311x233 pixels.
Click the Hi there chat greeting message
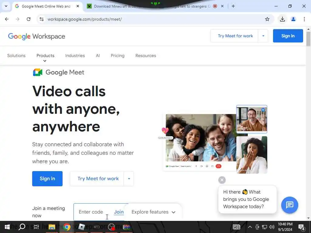pyautogui.click(x=247, y=199)
